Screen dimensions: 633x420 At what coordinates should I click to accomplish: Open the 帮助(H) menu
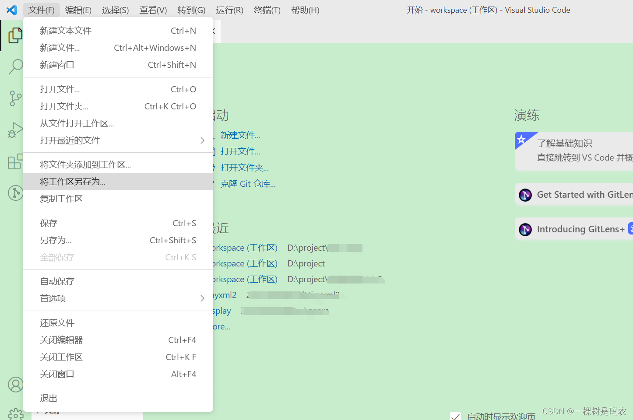coord(305,10)
